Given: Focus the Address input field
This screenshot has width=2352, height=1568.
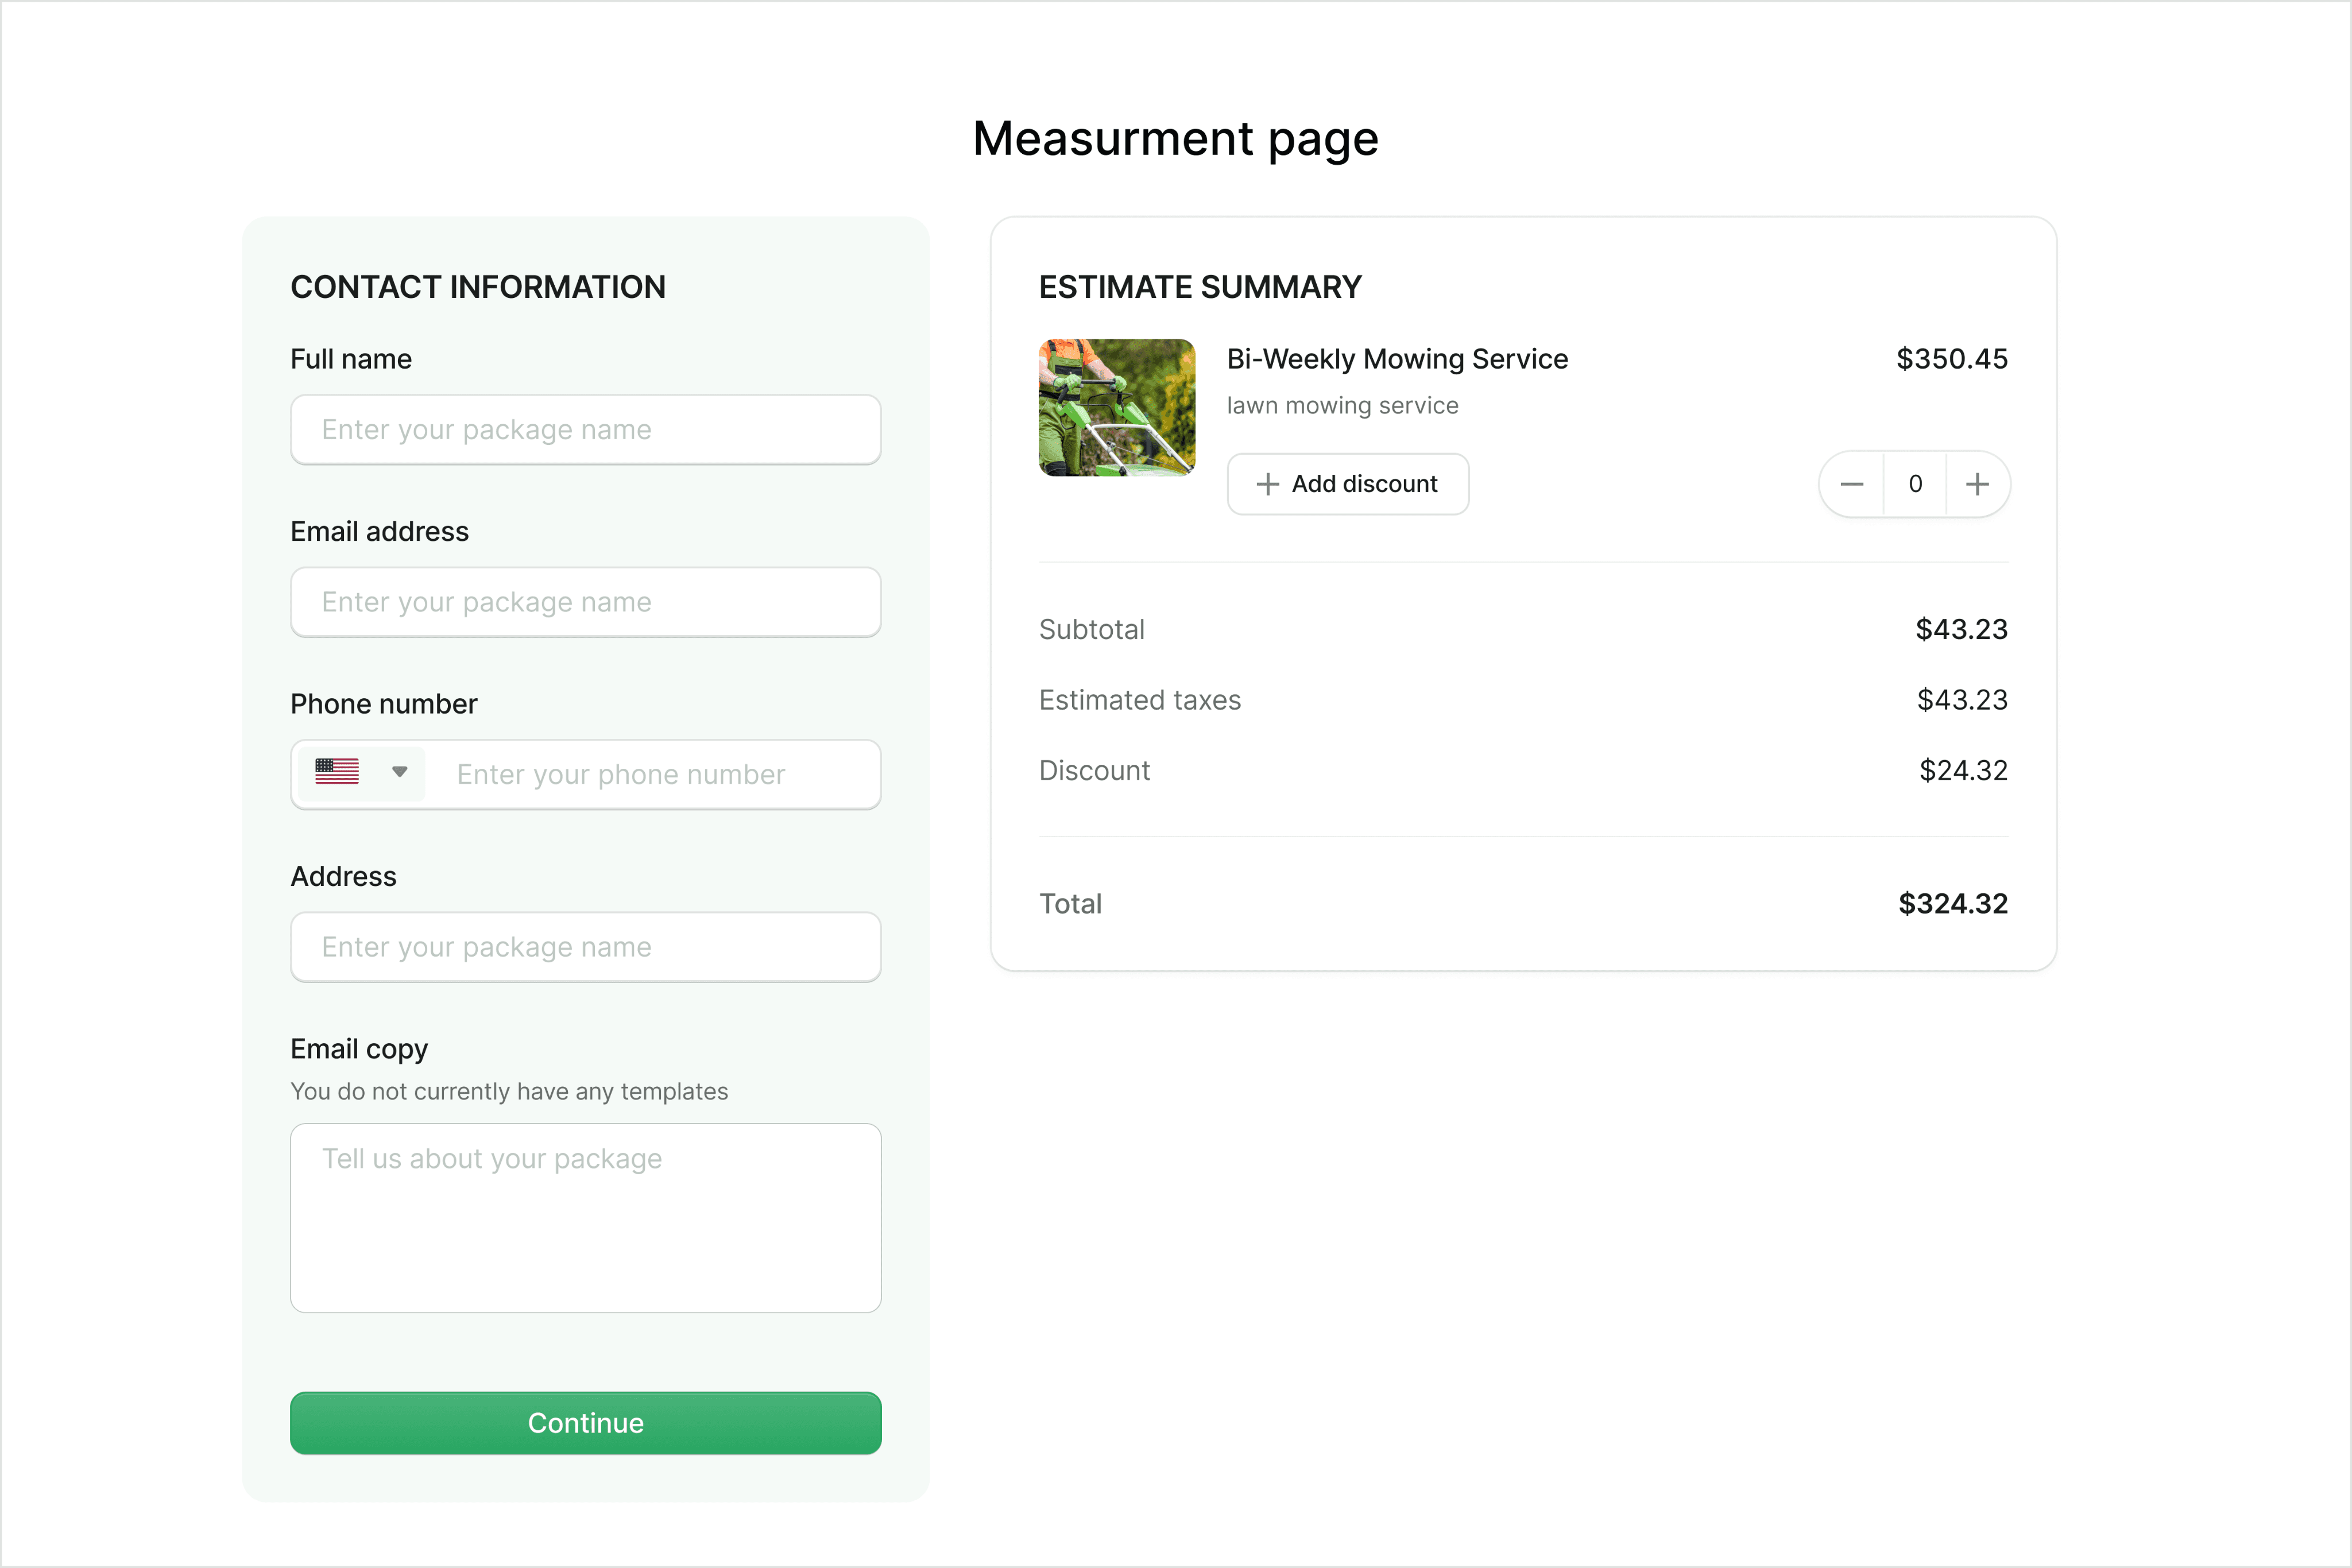Looking at the screenshot, I should click(585, 946).
